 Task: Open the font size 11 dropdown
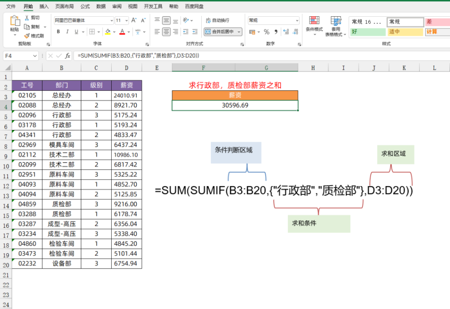pos(126,20)
